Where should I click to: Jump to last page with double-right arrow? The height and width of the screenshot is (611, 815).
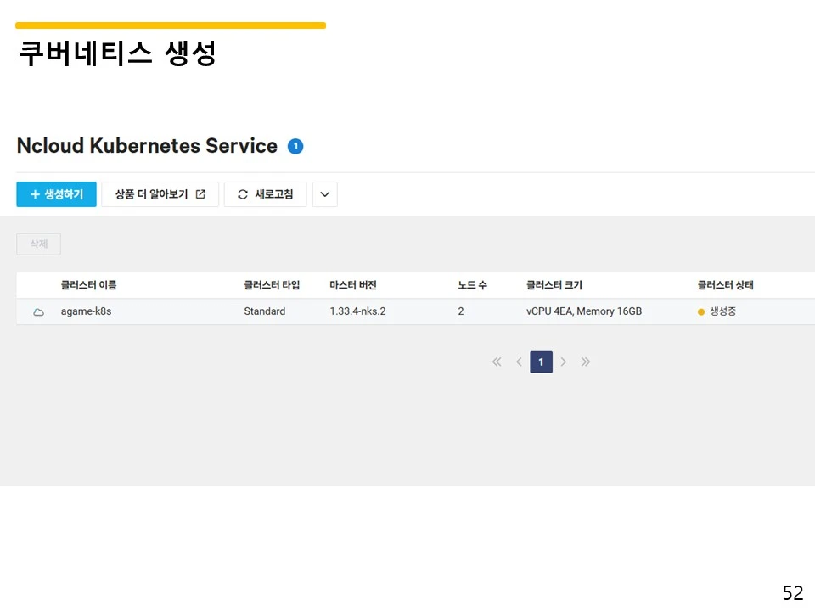tap(586, 362)
